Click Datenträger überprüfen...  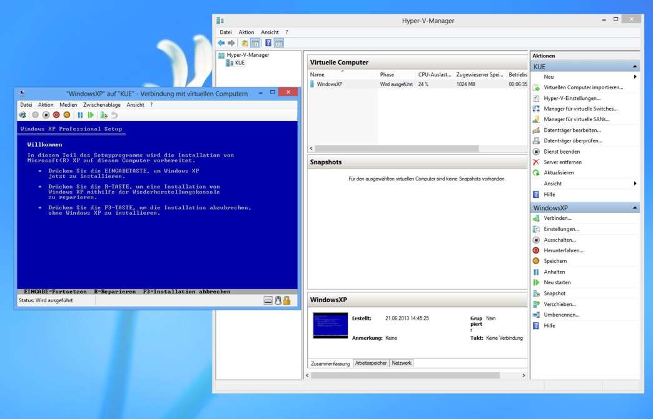tap(572, 140)
